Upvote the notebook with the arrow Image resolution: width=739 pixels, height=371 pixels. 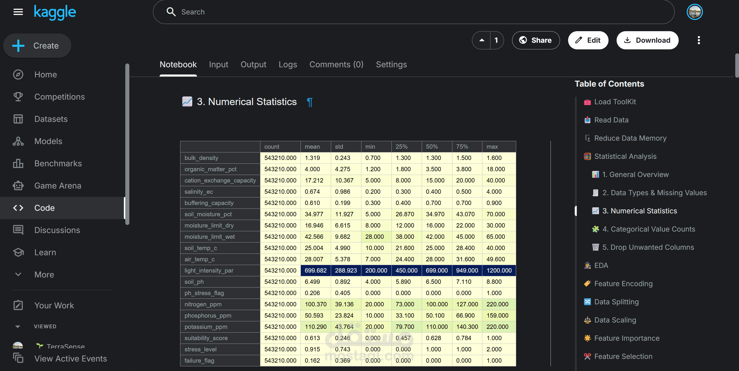pos(482,40)
